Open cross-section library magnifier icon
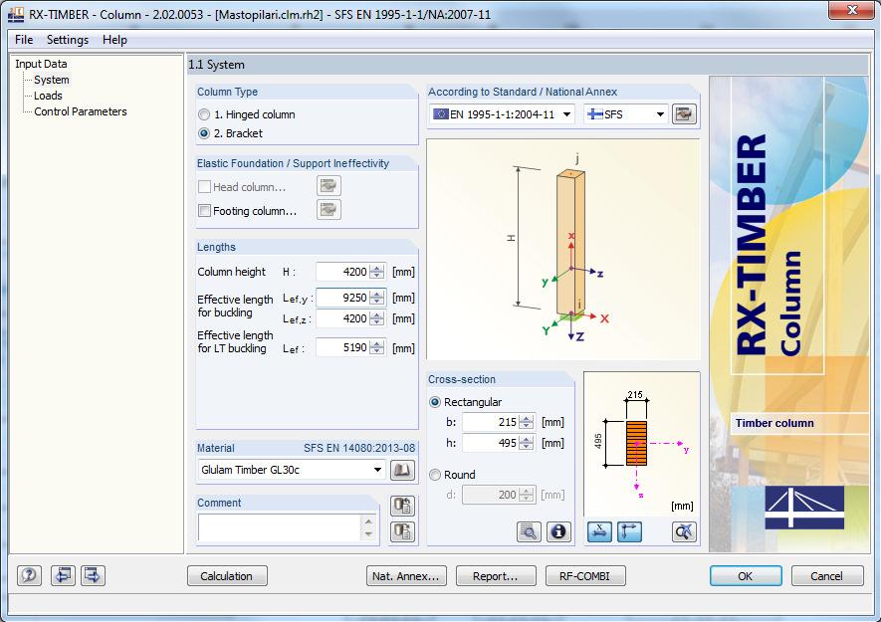Image resolution: width=881 pixels, height=622 pixels. pos(529,531)
